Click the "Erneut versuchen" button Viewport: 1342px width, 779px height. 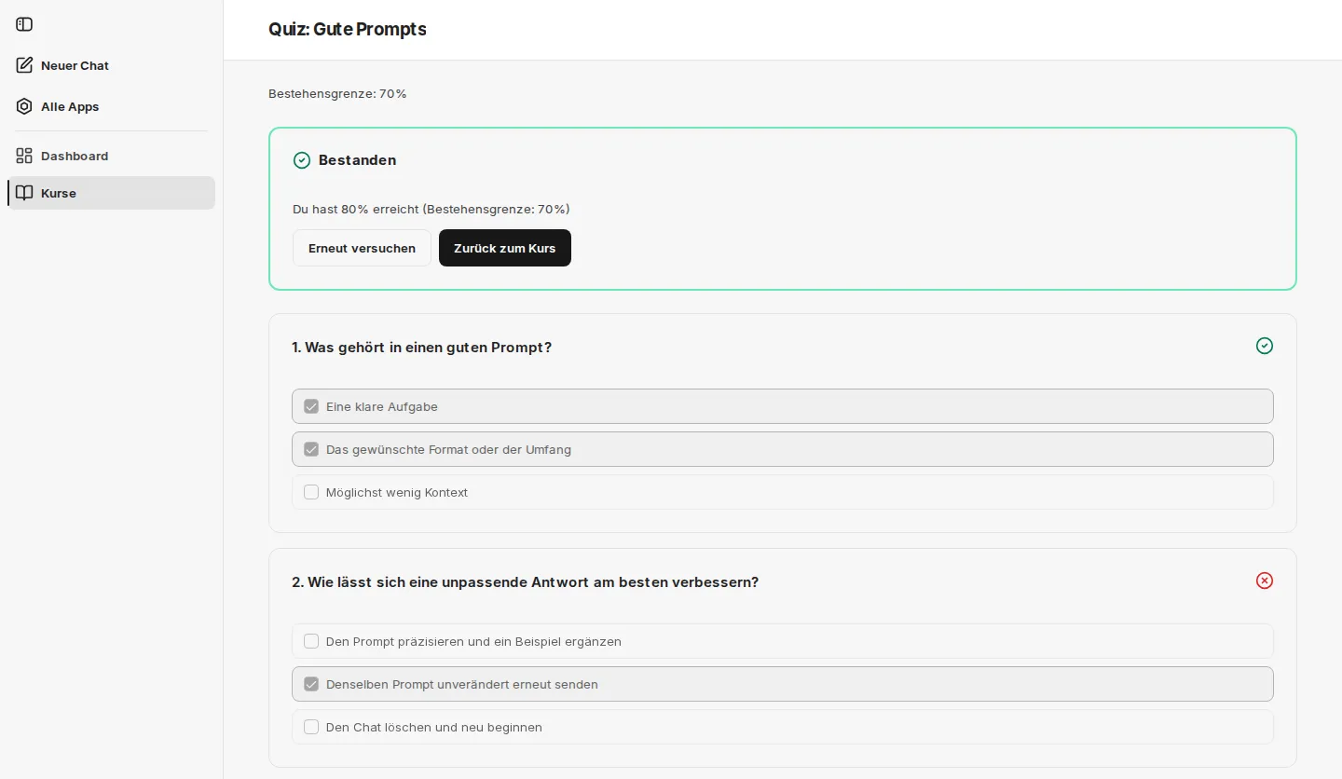(x=362, y=248)
